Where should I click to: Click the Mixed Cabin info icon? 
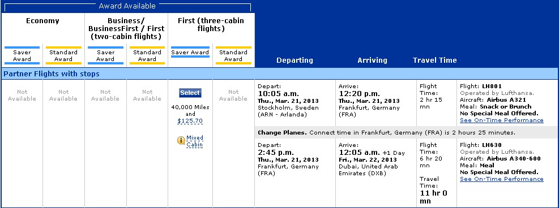coord(181,141)
